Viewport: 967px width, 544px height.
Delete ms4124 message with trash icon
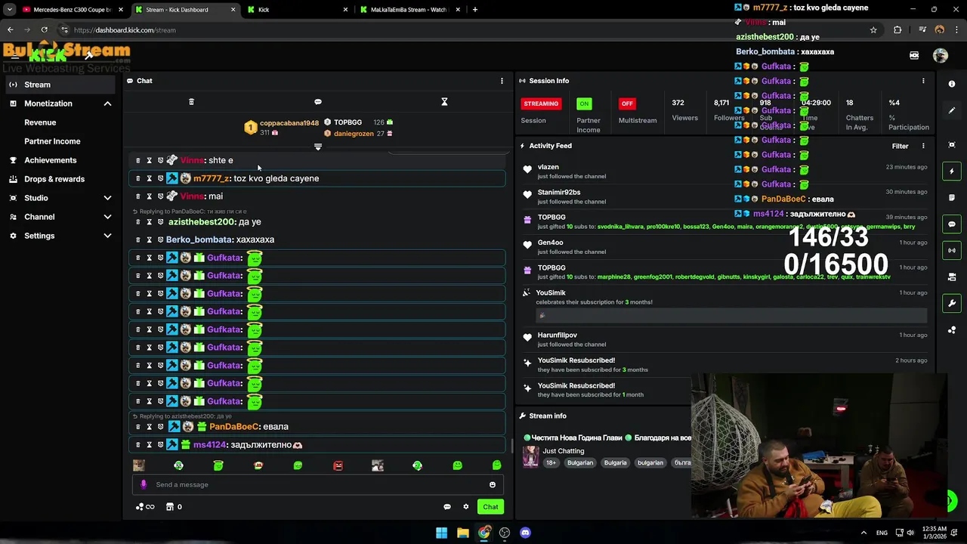click(x=137, y=445)
